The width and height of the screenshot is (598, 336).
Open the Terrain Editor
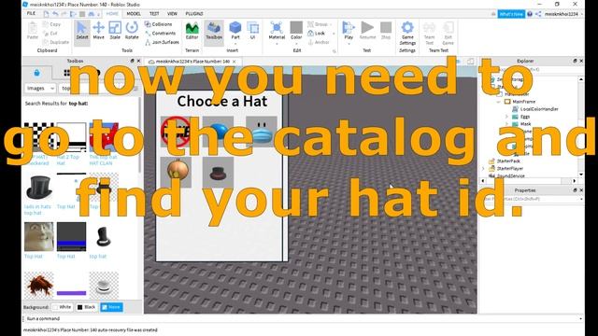[192, 31]
